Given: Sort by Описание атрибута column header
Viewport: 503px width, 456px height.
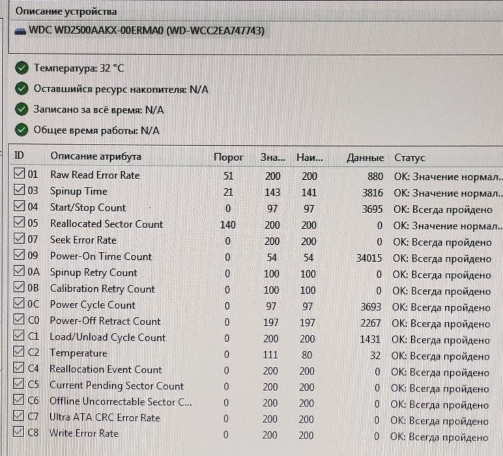Looking at the screenshot, I should pos(96,156).
